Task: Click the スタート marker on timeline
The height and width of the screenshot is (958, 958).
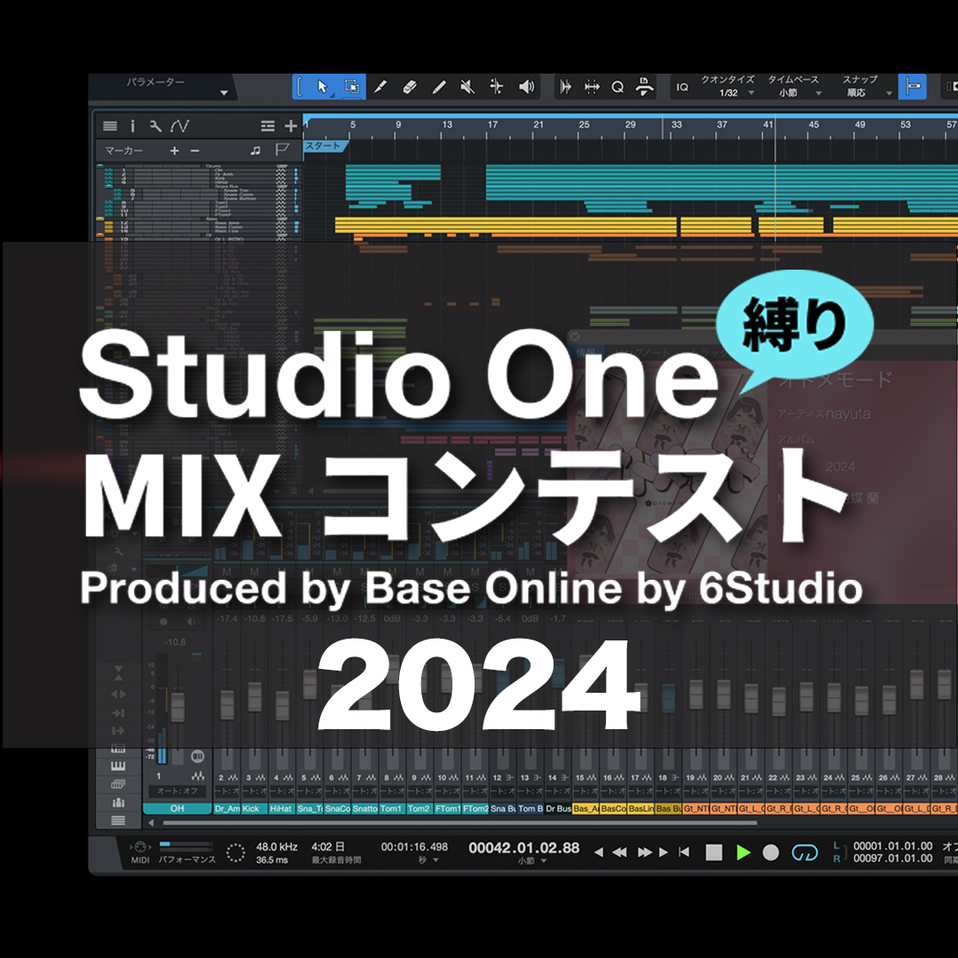Action: click(326, 146)
